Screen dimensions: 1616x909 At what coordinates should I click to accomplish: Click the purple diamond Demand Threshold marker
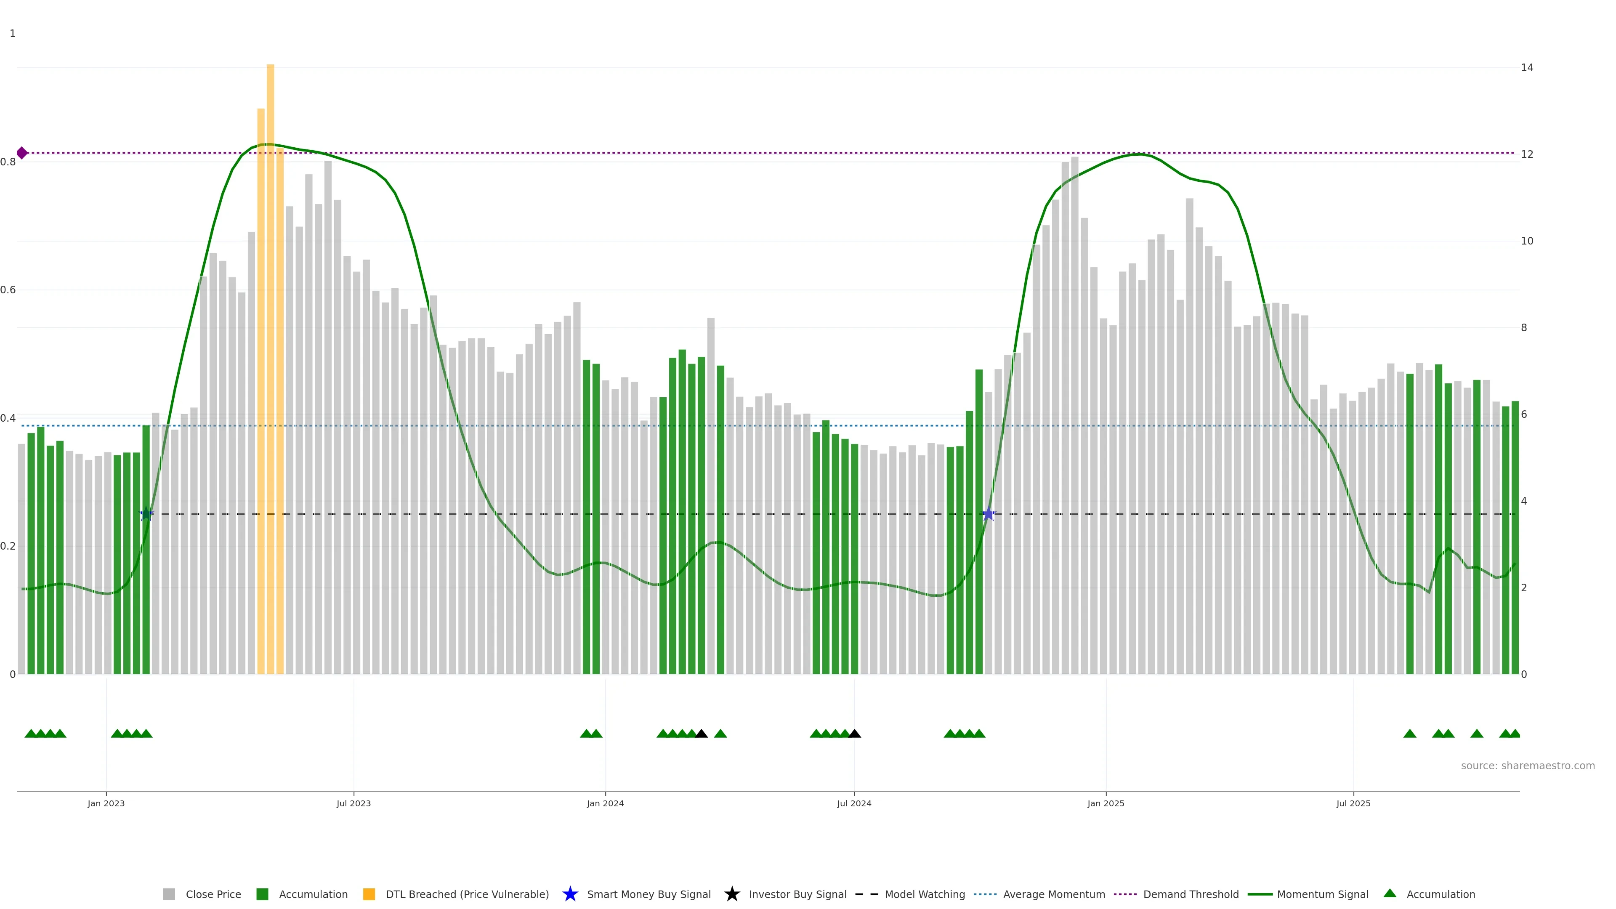(22, 153)
